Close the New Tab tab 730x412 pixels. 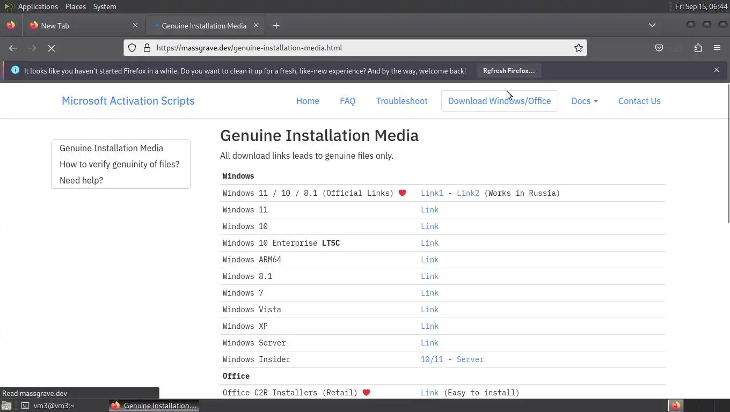tap(135, 25)
